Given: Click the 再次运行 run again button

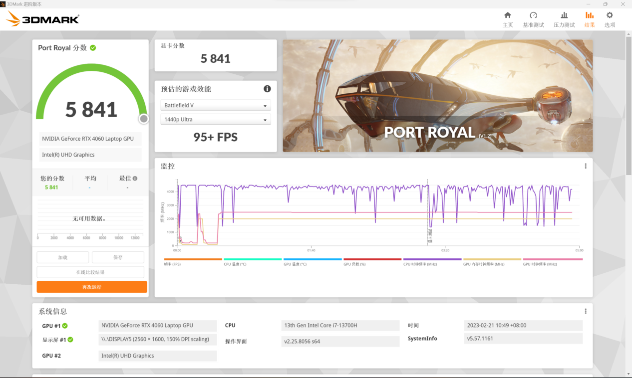Looking at the screenshot, I should click(92, 287).
